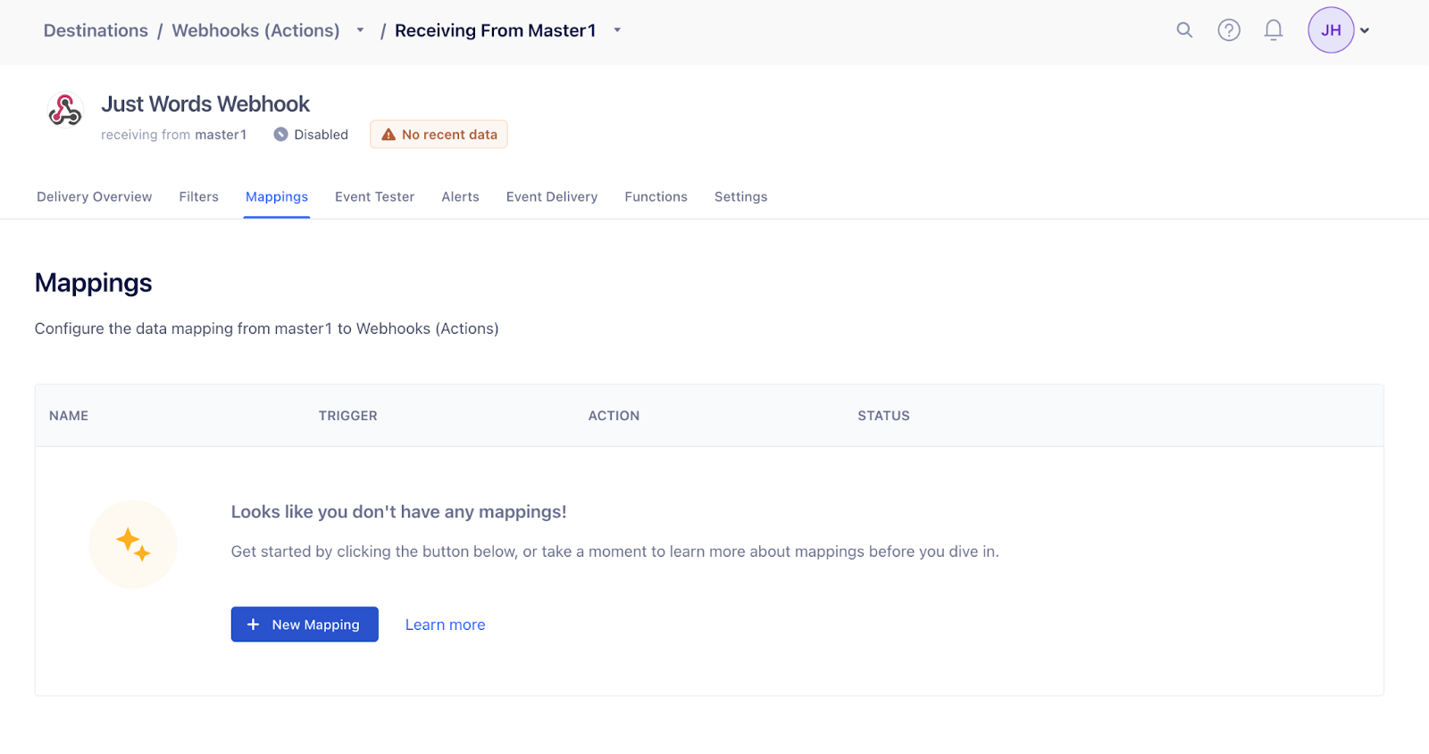Image resolution: width=1429 pixels, height=754 pixels.
Task: Create a New Mapping
Action: (305, 625)
